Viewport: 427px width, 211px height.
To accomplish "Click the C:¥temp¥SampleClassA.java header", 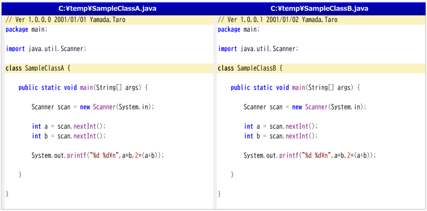I will coord(108,9).
